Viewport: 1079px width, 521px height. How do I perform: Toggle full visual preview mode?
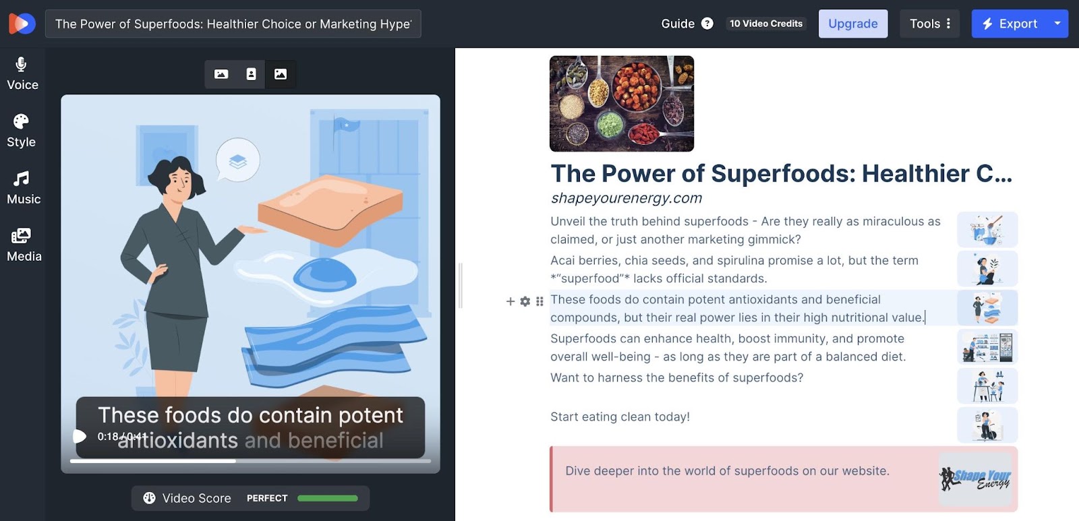(281, 74)
